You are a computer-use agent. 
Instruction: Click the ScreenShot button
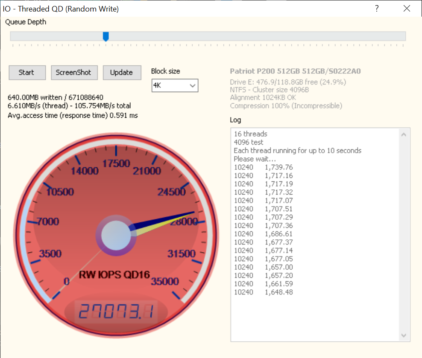coord(74,73)
